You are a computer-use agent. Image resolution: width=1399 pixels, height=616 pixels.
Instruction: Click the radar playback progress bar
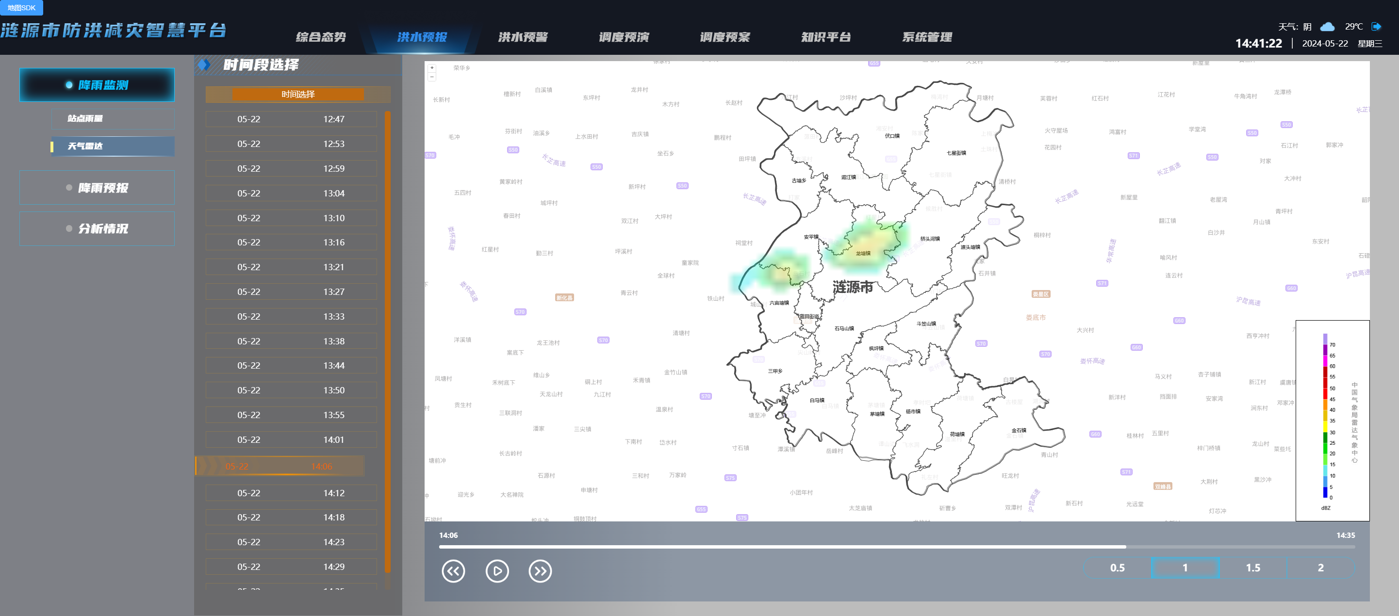pos(896,547)
